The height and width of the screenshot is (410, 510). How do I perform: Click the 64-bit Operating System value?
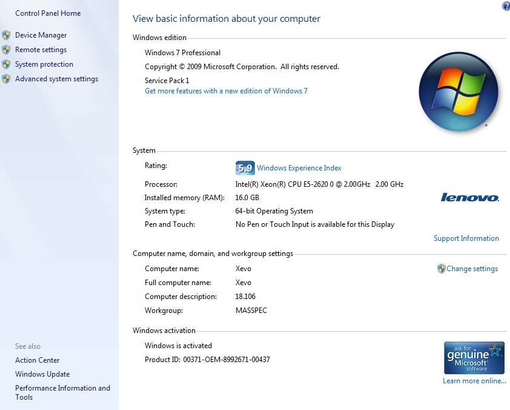pos(274,211)
